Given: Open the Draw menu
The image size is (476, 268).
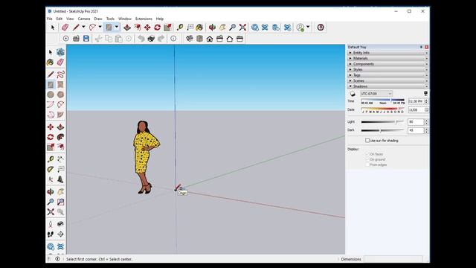Looking at the screenshot, I should (x=98, y=19).
